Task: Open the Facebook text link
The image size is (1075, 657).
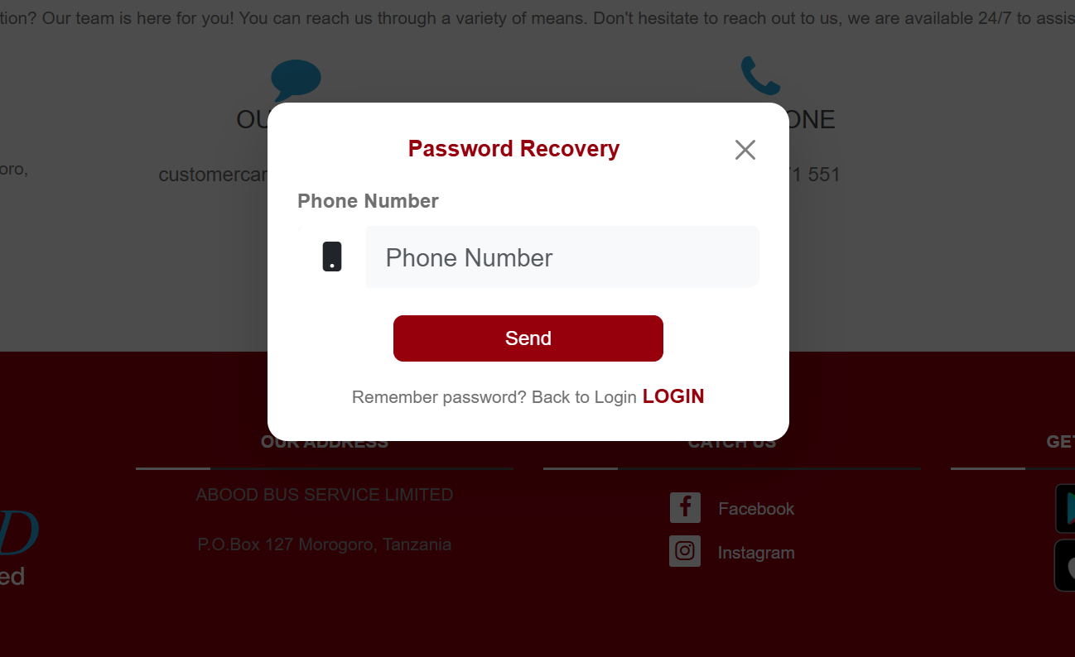Action: tap(756, 509)
